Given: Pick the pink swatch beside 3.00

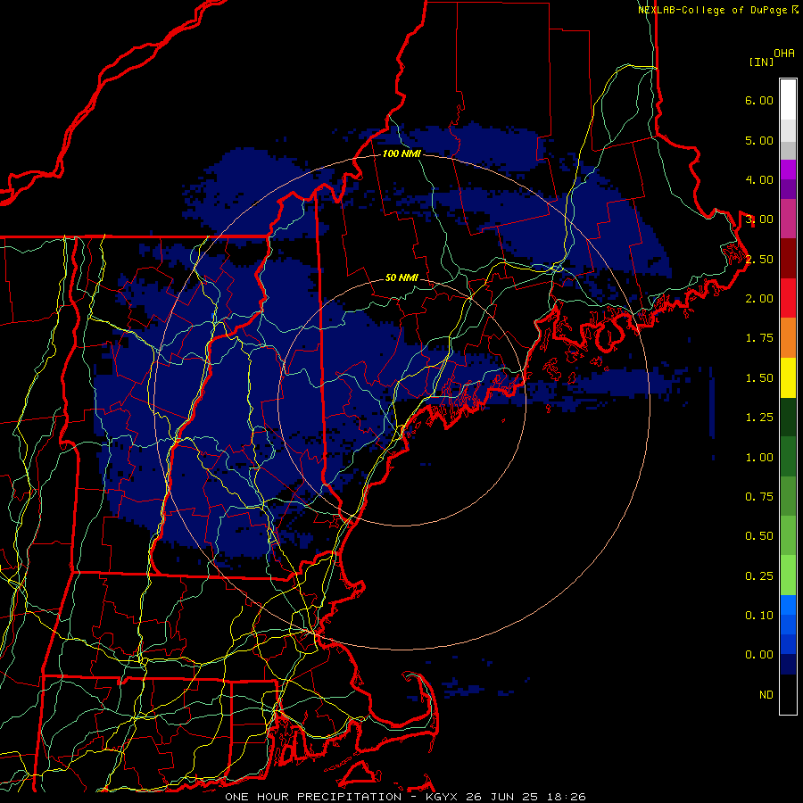Looking at the screenshot, I should pyautogui.click(x=788, y=219).
